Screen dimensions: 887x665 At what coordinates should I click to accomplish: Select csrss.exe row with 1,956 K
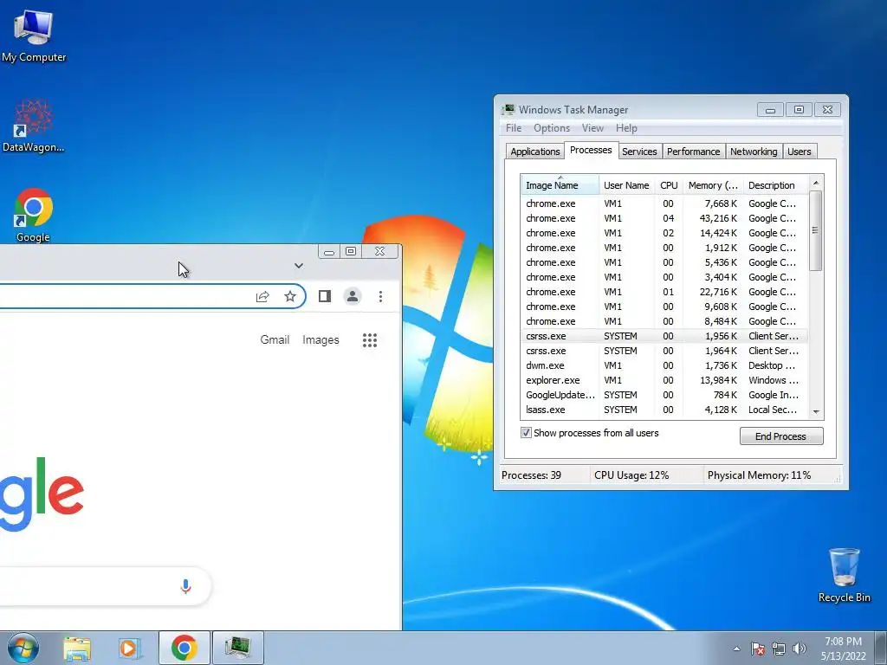point(664,337)
